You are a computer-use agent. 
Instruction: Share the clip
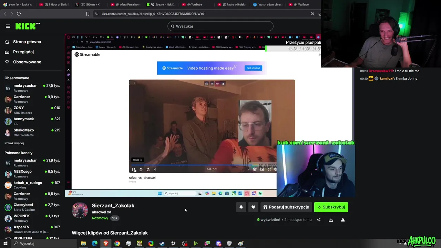pyautogui.click(x=319, y=220)
